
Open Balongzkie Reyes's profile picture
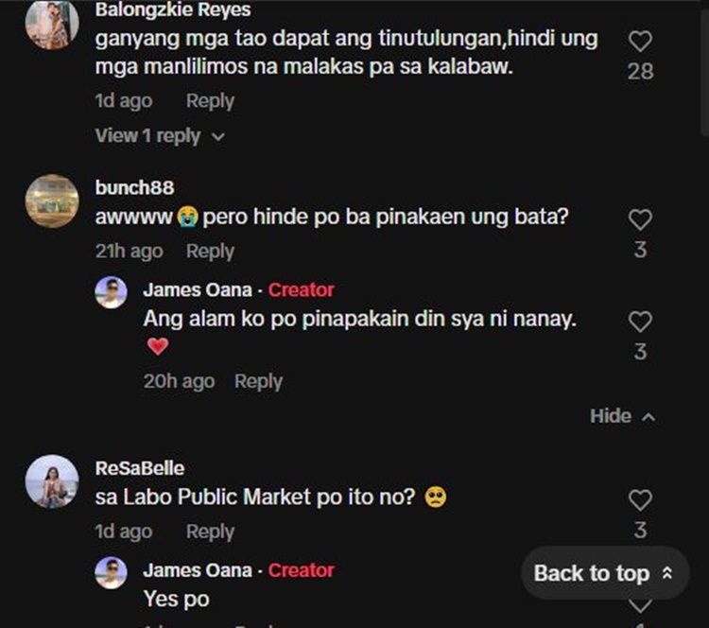tap(52, 23)
